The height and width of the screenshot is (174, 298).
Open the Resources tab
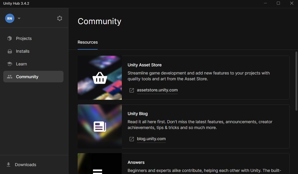(x=87, y=42)
